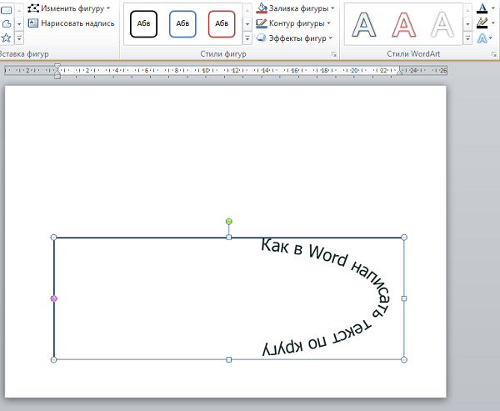
Task: Expand the WordArt styles gallery
Action: [467, 38]
